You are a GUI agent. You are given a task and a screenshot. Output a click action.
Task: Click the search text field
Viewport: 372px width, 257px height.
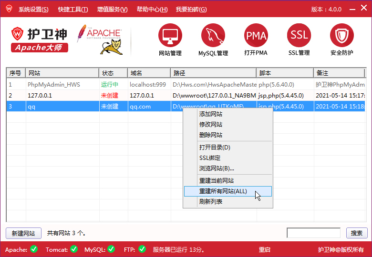(313, 233)
